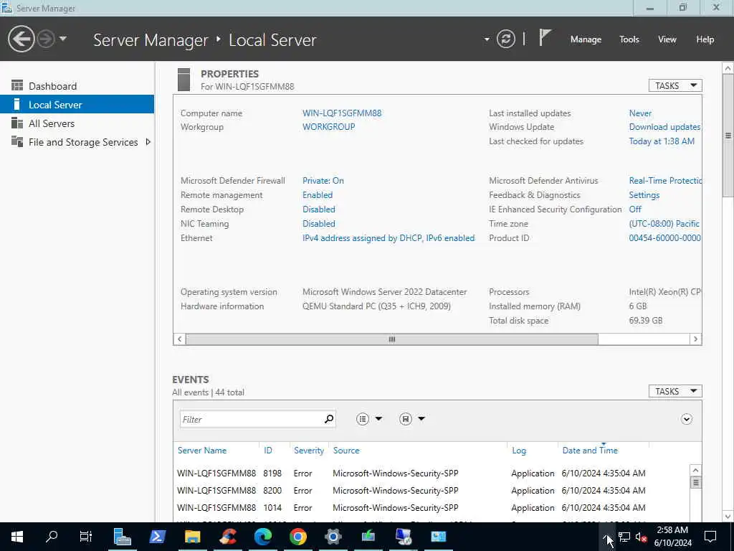
Task: Select All Servers in sidebar
Action: [x=77, y=123]
